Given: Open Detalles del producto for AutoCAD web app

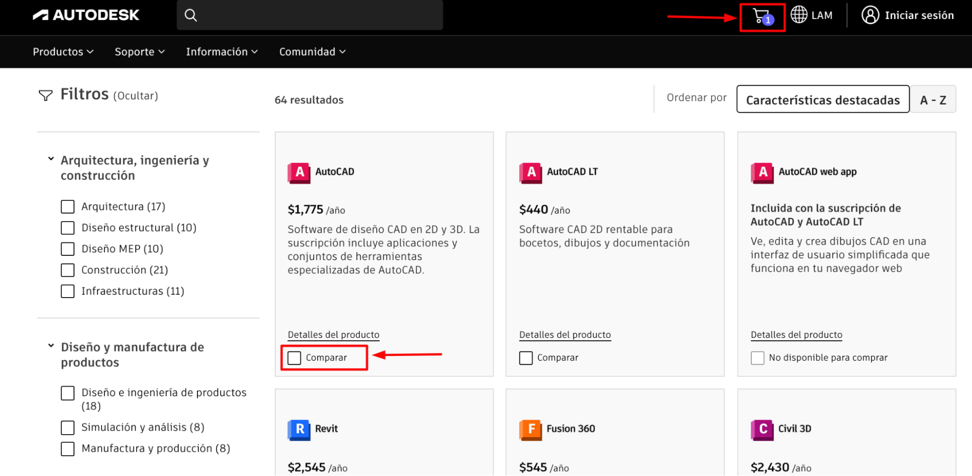Looking at the screenshot, I should (796, 335).
